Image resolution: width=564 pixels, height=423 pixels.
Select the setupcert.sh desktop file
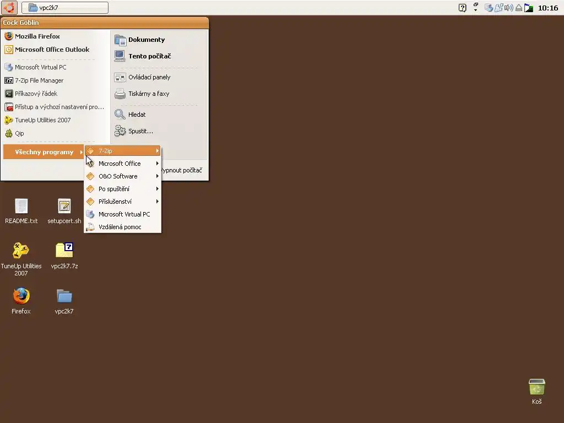(x=64, y=211)
